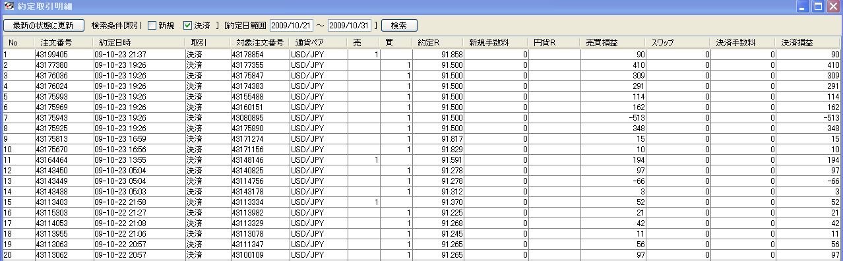Click execution time 09-10-23 13:55

pos(121,160)
